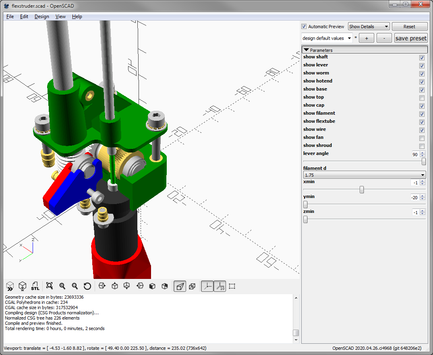Click the View All icon

[50, 286]
